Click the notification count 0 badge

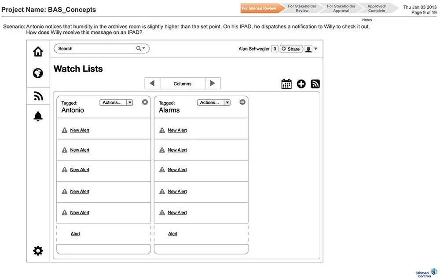pyautogui.click(x=275, y=49)
